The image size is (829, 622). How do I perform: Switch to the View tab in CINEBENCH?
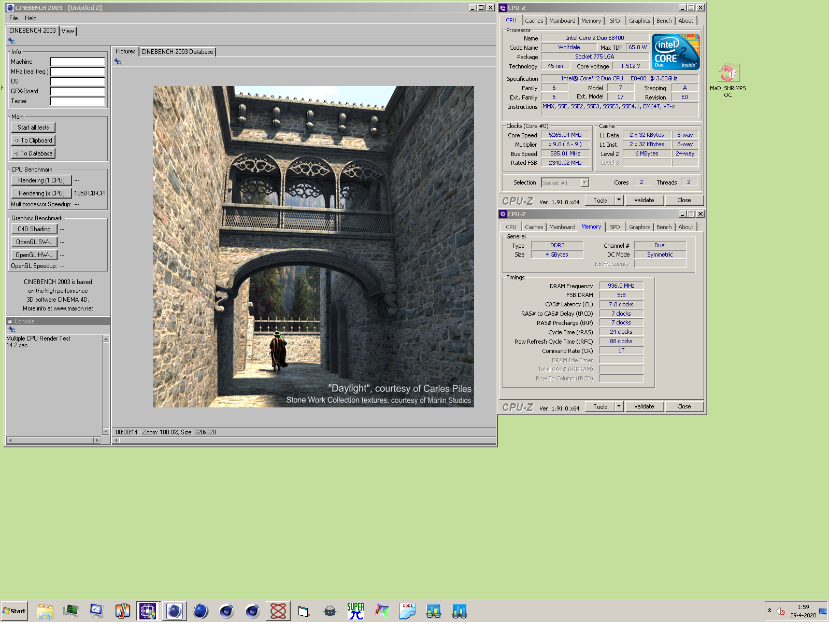pyautogui.click(x=68, y=31)
